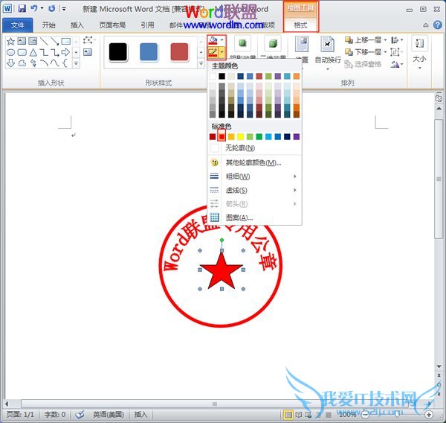
Task: Open 其他轮廓颜色(M)... more colors
Action: pyautogui.click(x=254, y=163)
